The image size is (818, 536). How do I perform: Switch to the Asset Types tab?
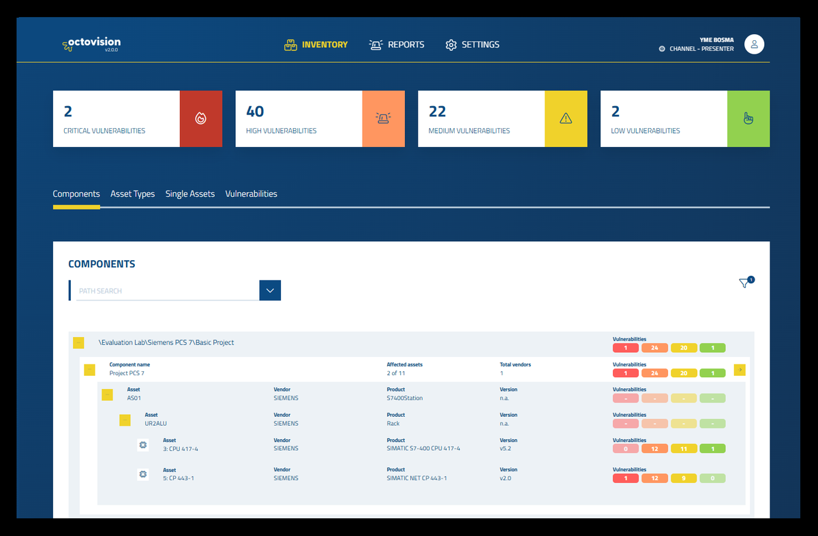(x=132, y=193)
